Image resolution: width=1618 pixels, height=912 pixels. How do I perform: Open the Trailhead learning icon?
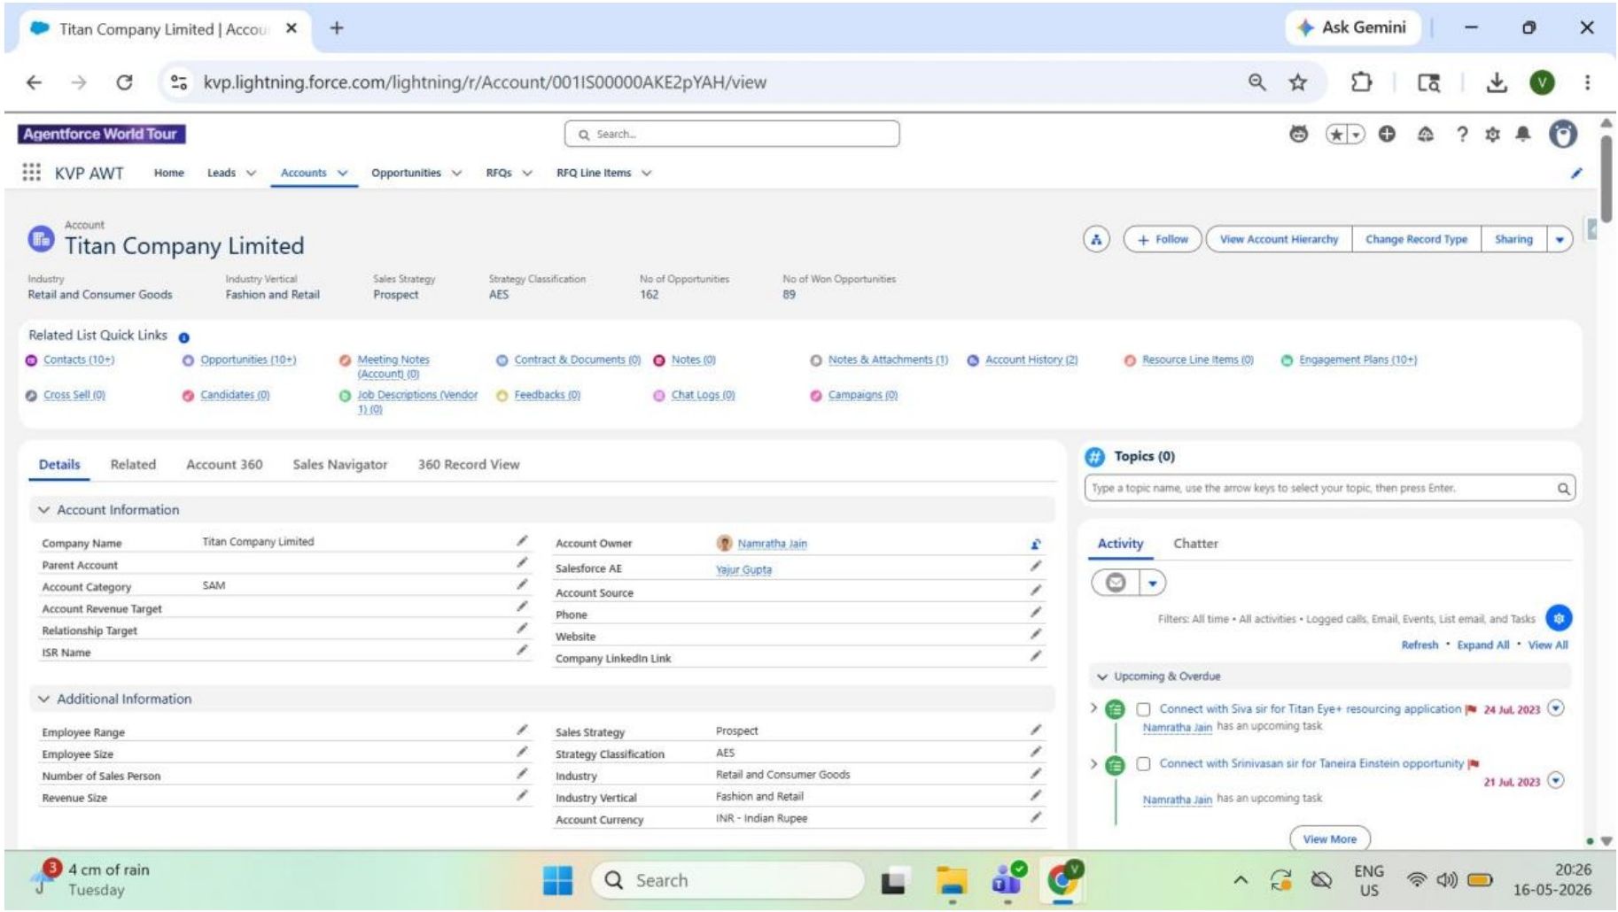click(x=1425, y=135)
